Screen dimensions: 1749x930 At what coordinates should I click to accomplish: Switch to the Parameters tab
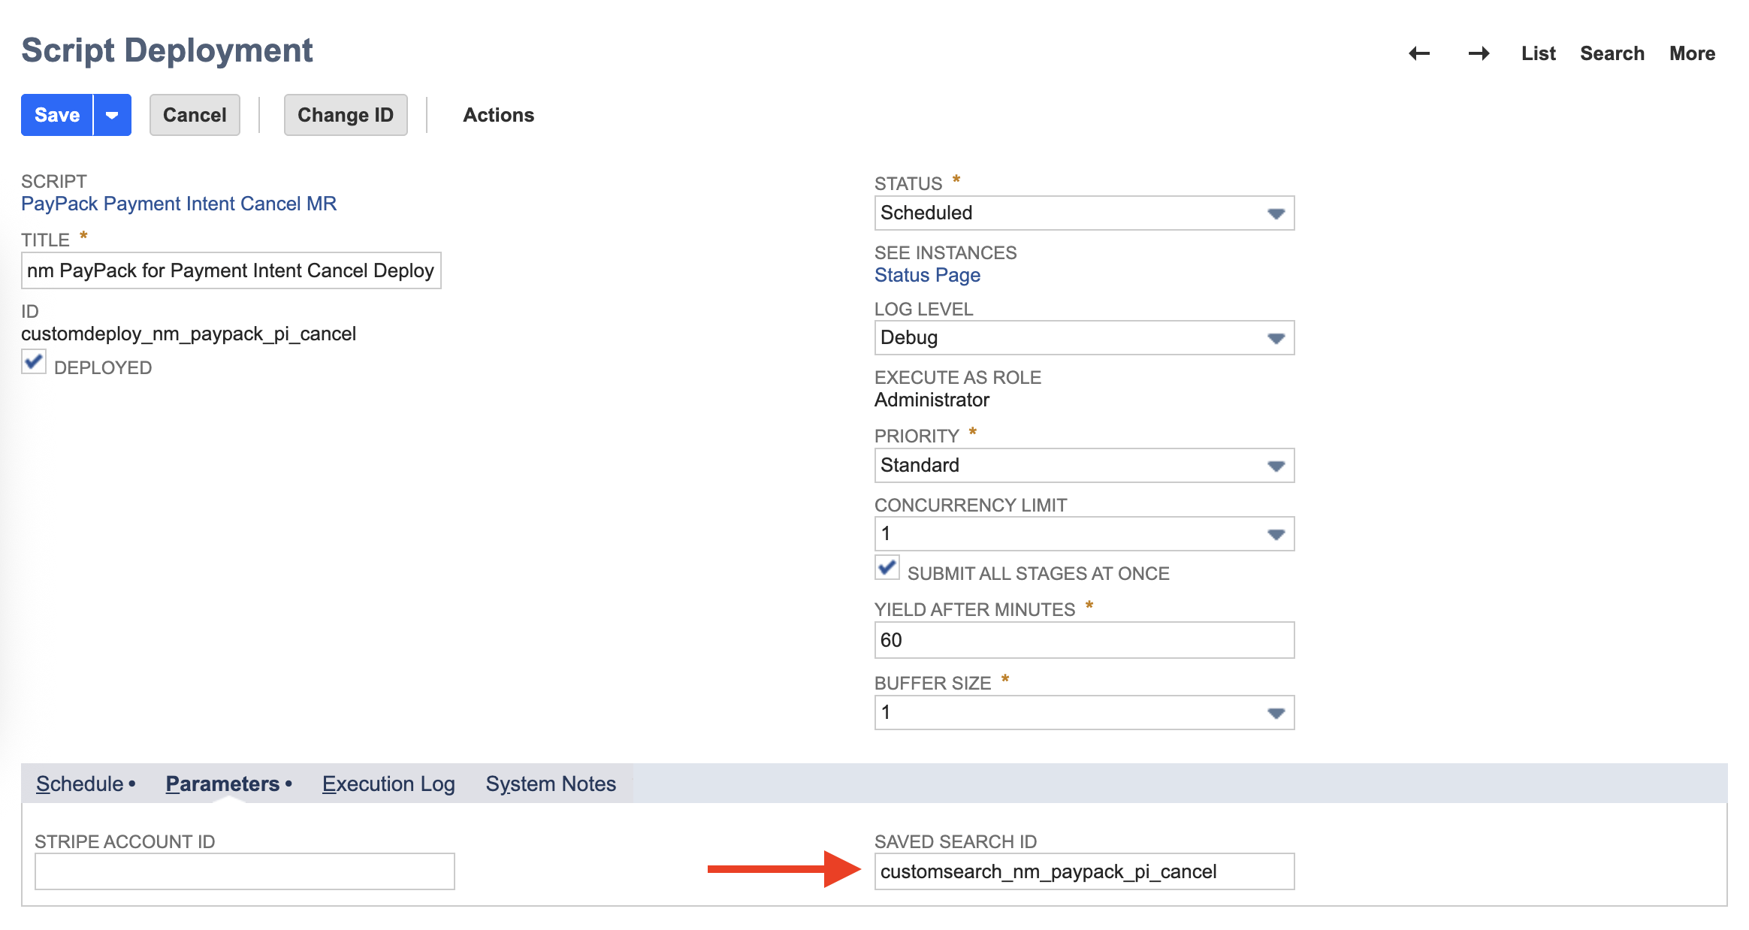point(222,784)
